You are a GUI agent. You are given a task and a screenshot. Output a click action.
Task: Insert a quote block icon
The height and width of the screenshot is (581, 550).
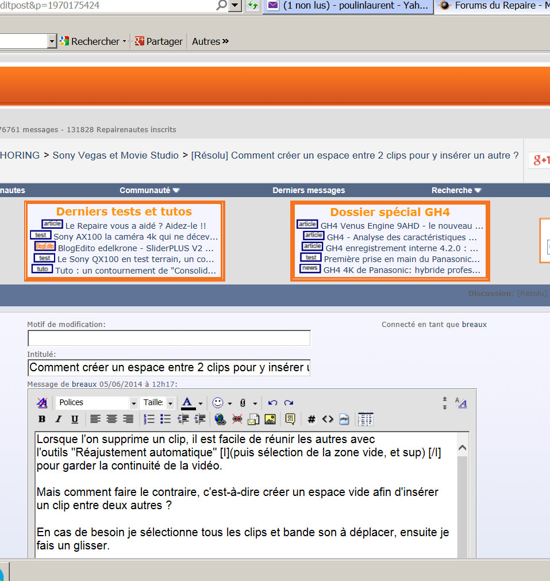(x=290, y=420)
